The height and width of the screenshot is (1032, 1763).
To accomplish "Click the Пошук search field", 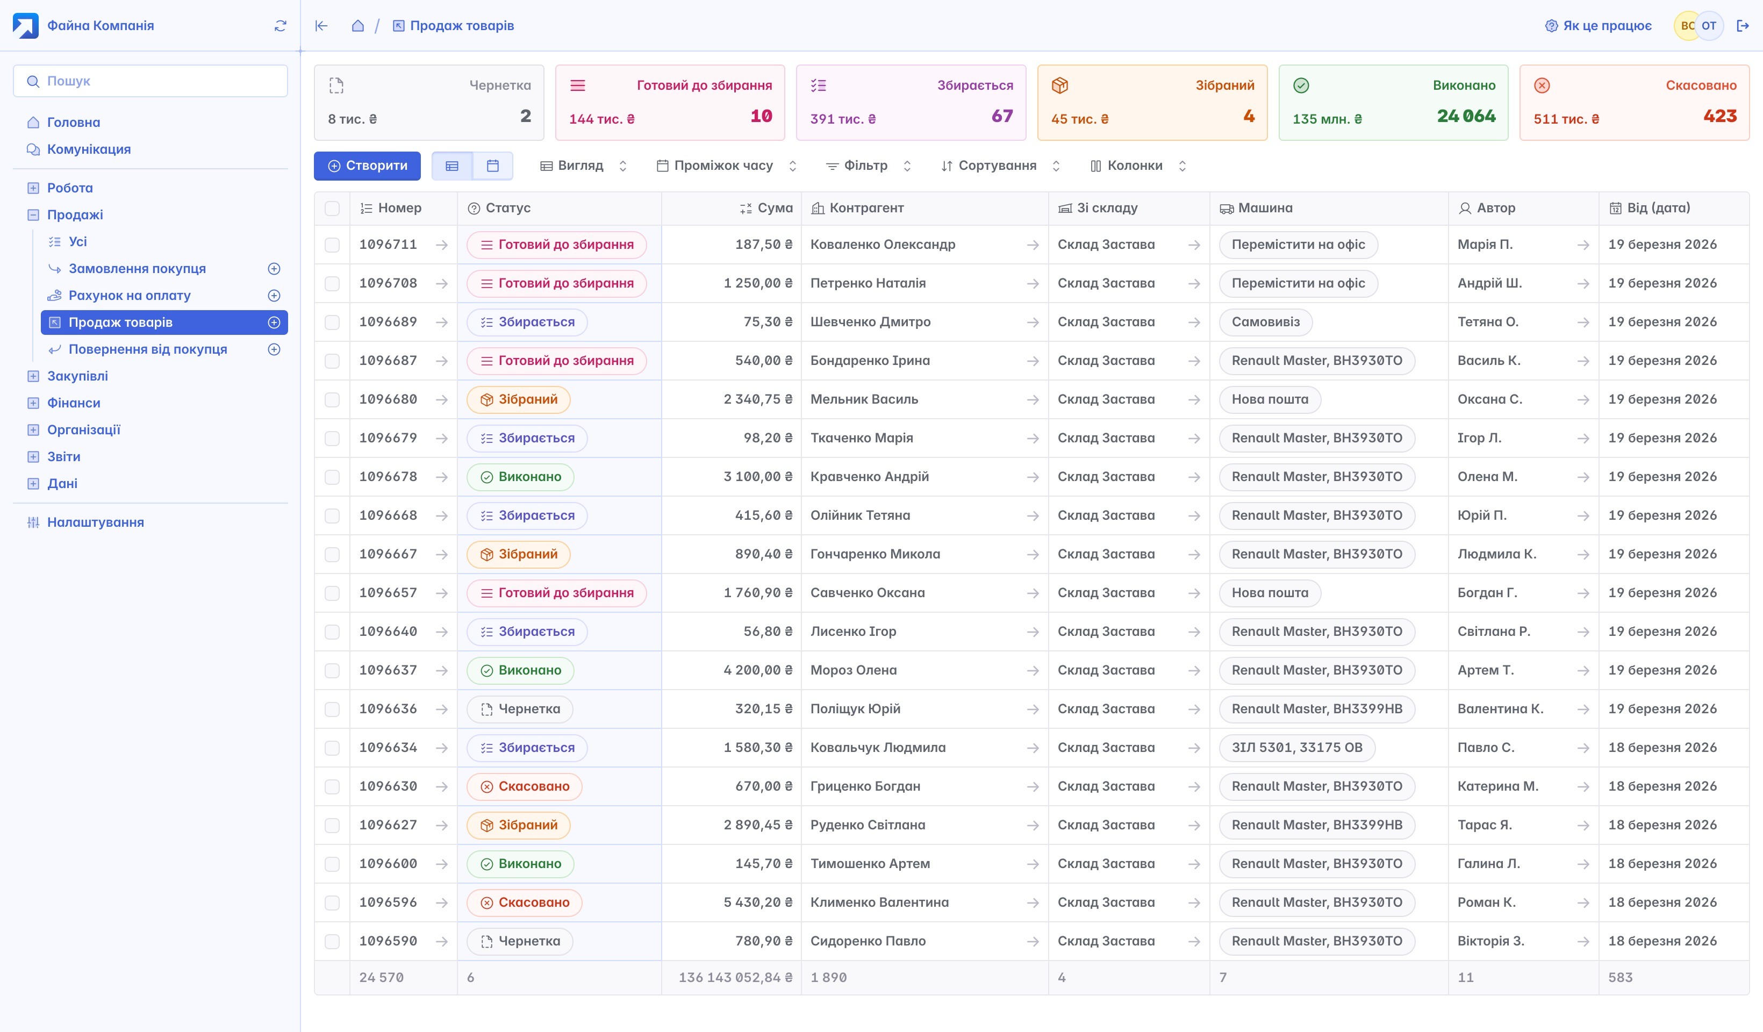I will point(150,81).
